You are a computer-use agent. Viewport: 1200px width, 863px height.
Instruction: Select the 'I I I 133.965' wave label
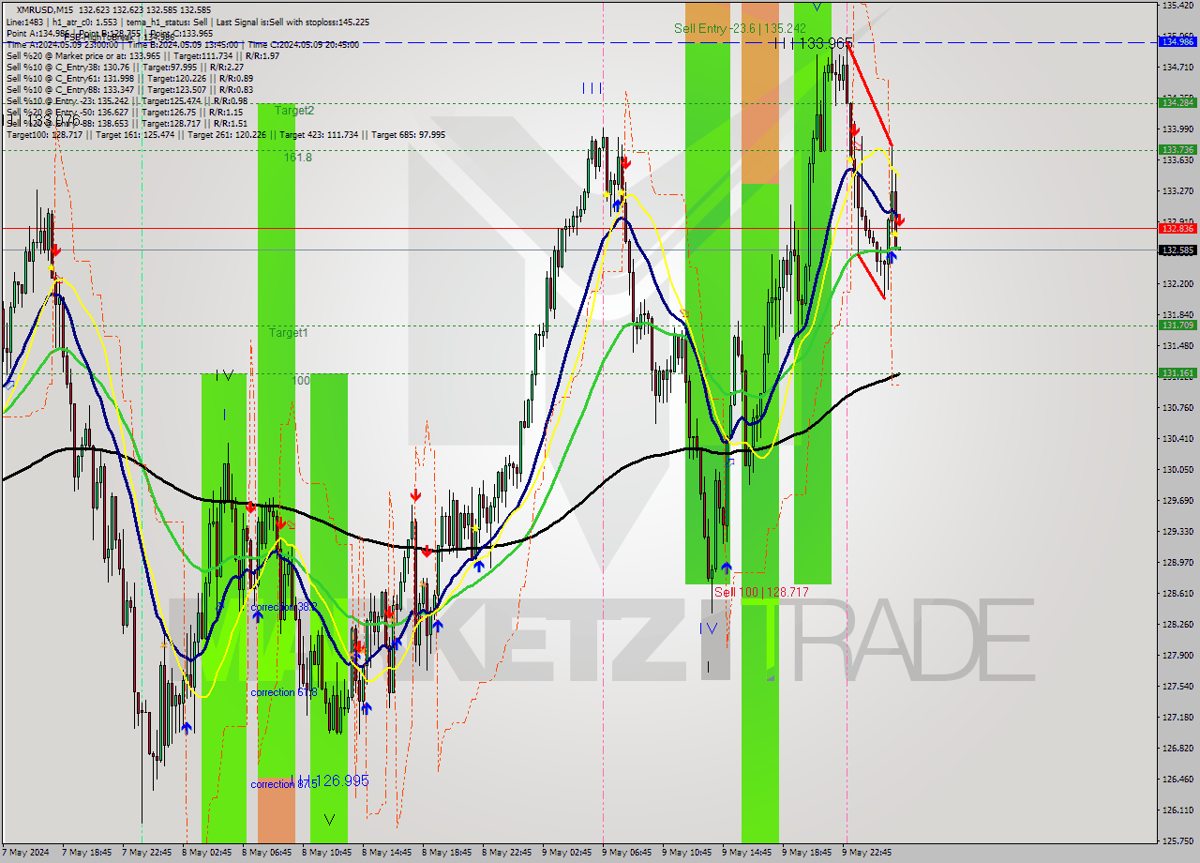pyautogui.click(x=814, y=43)
